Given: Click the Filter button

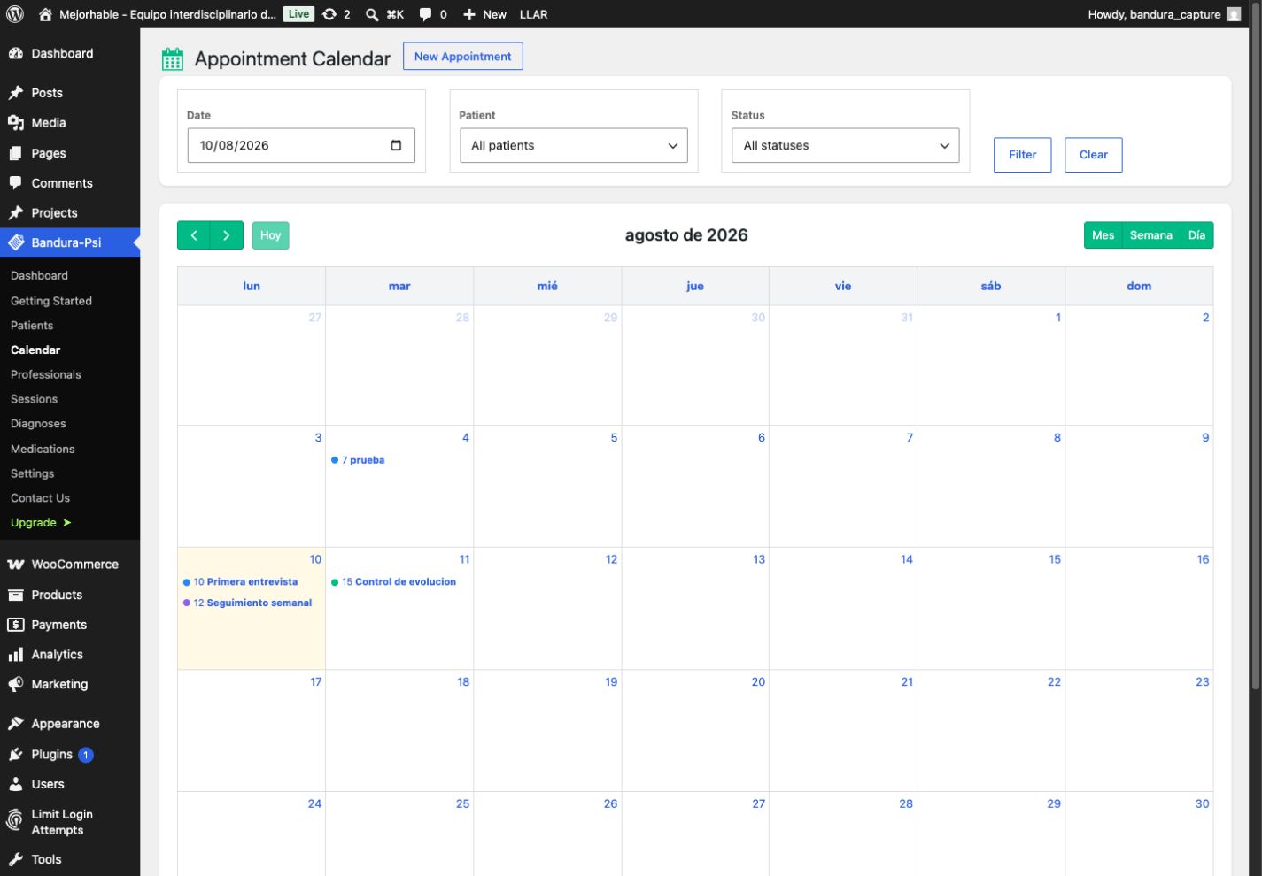Looking at the screenshot, I should tap(1022, 155).
